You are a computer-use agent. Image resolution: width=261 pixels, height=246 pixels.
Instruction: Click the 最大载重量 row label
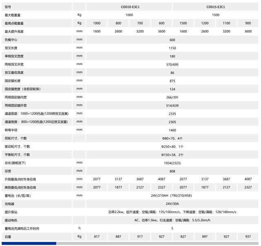tap(13, 15)
